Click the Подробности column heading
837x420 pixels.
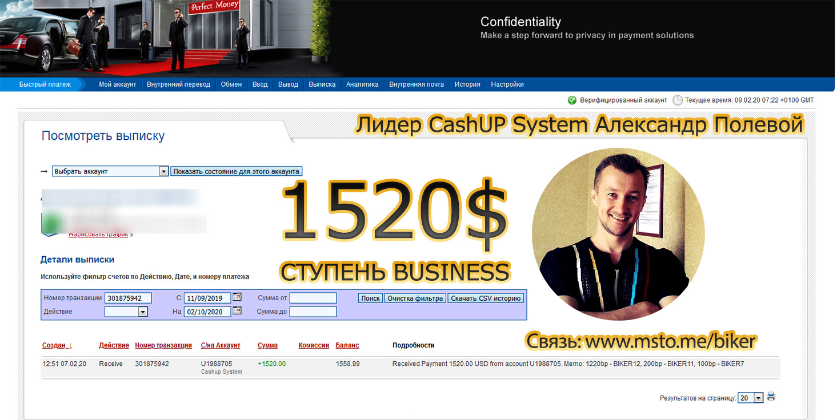(x=414, y=345)
